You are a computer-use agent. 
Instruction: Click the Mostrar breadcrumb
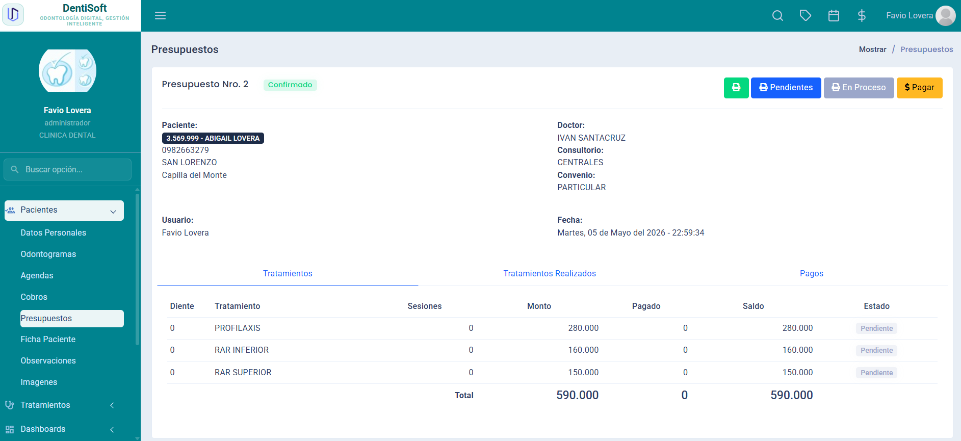873,49
